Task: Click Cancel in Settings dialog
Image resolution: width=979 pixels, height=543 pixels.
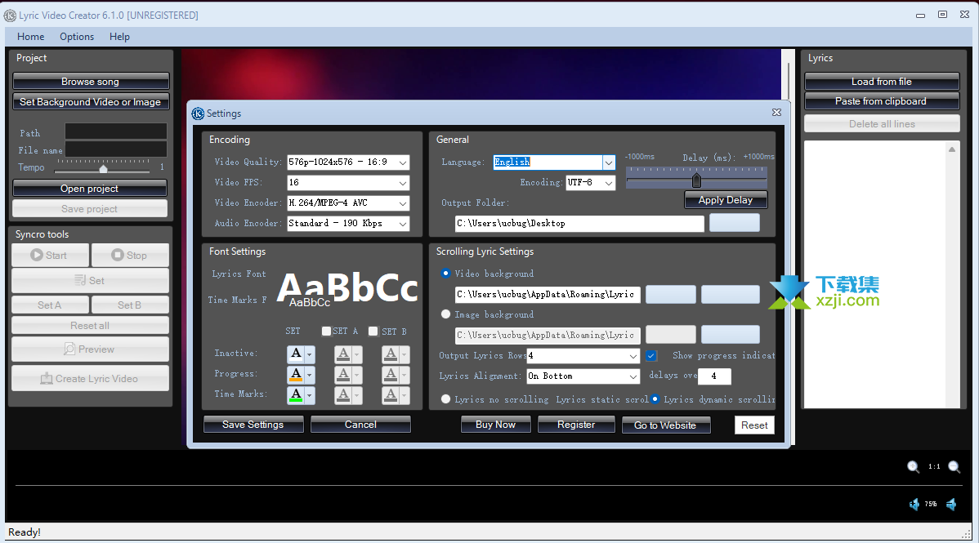Action: (x=360, y=425)
